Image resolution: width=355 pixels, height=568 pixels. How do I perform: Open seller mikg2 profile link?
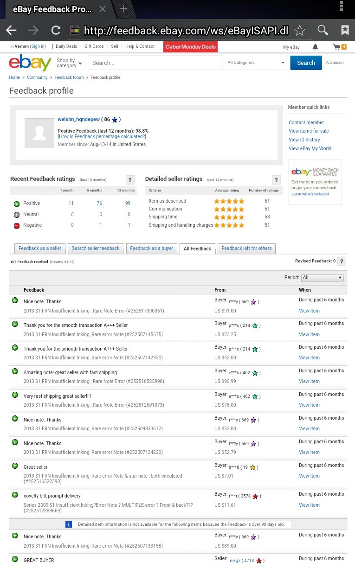pyautogui.click(x=234, y=561)
